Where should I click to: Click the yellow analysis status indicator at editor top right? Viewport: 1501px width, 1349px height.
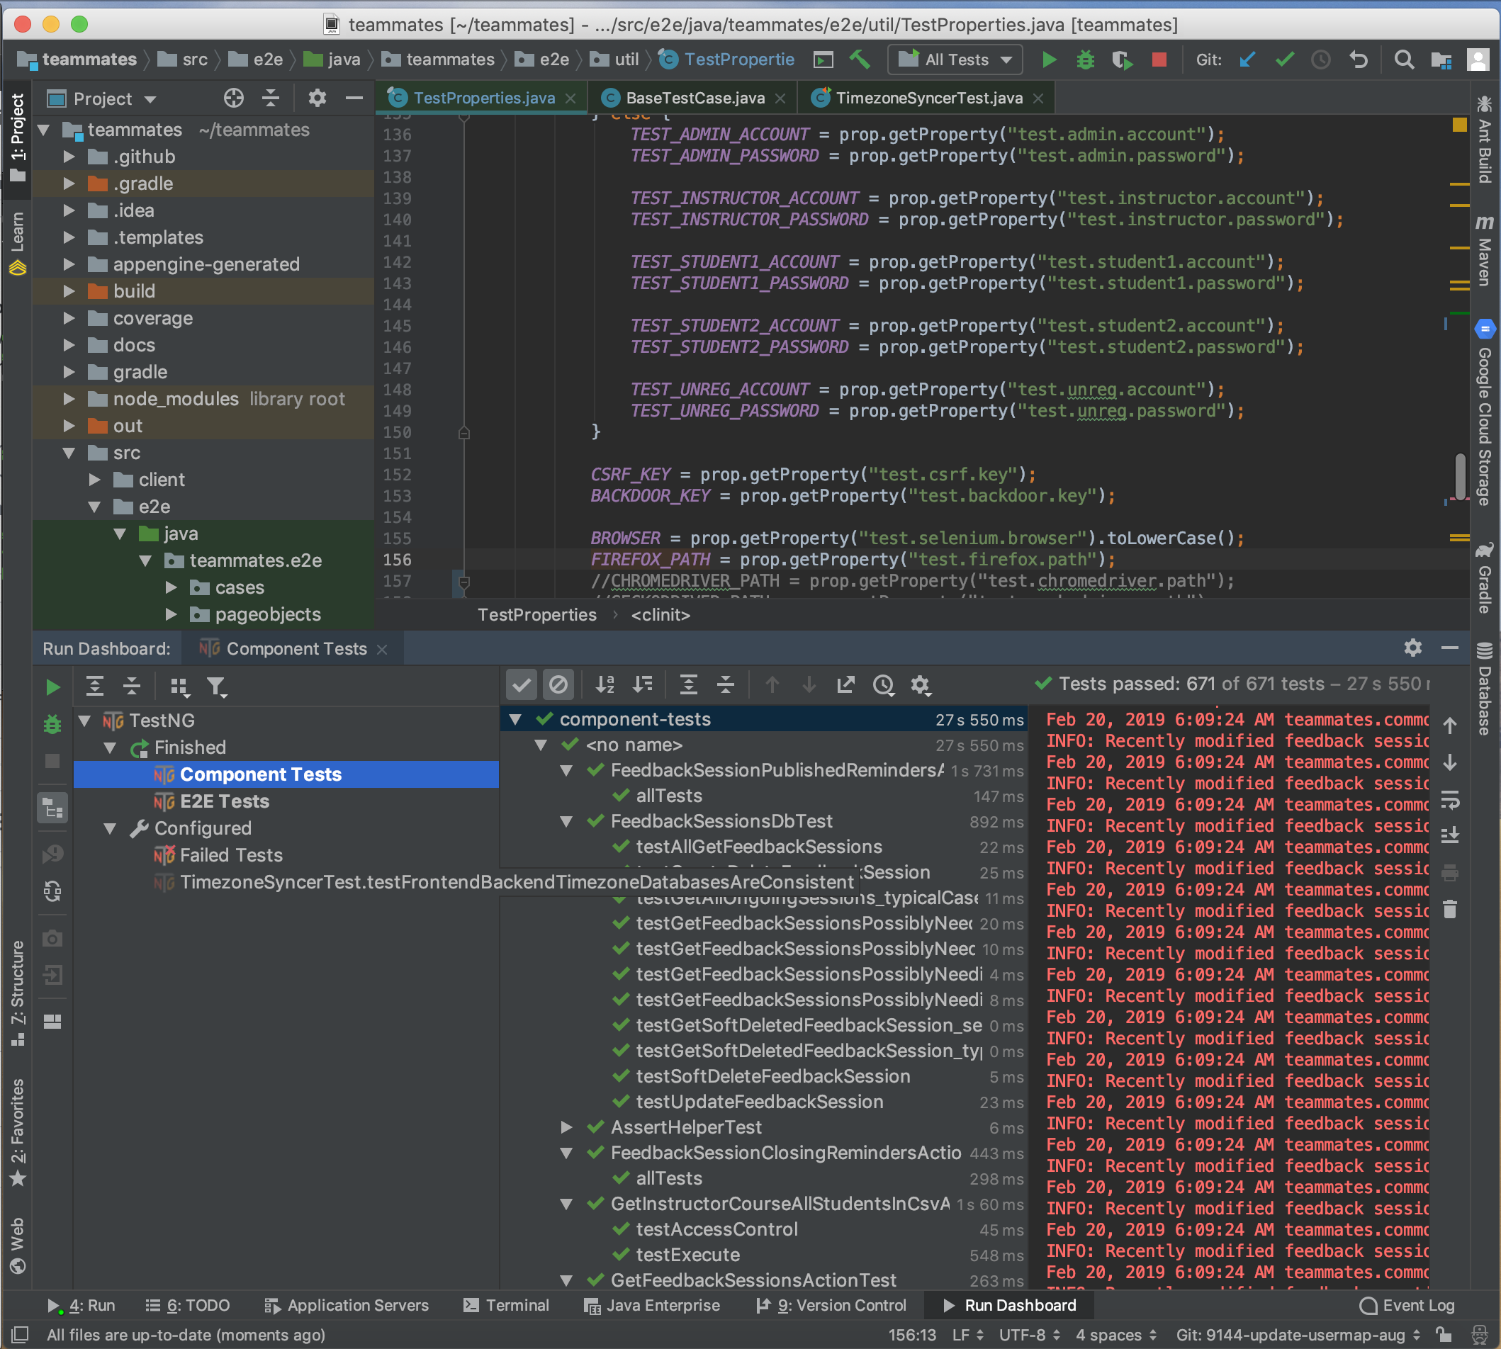coord(1459,125)
